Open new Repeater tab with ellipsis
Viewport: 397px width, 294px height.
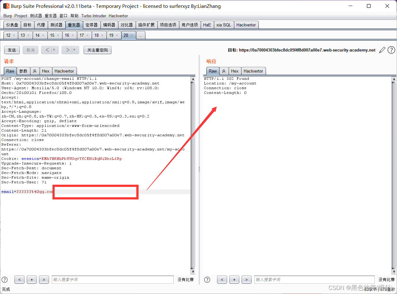tap(140, 35)
